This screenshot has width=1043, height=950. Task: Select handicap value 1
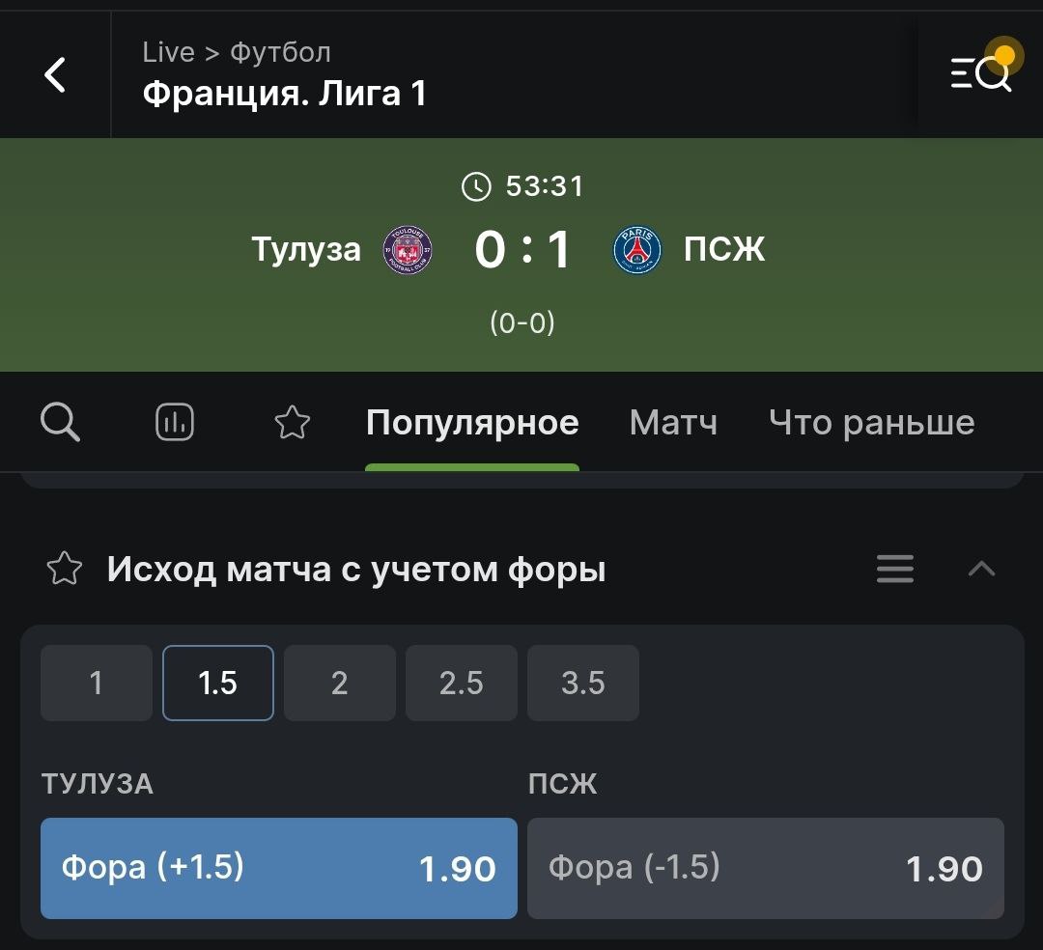97,683
